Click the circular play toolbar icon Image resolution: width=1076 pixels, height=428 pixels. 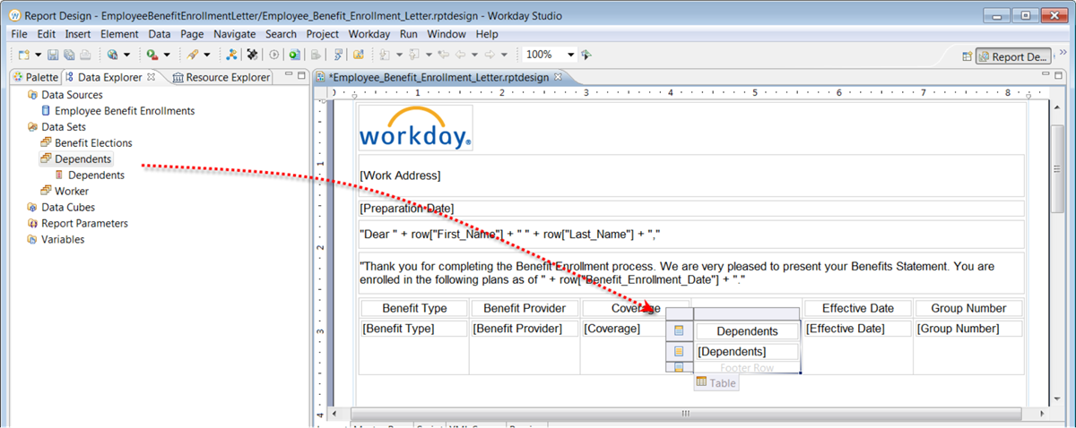click(274, 55)
